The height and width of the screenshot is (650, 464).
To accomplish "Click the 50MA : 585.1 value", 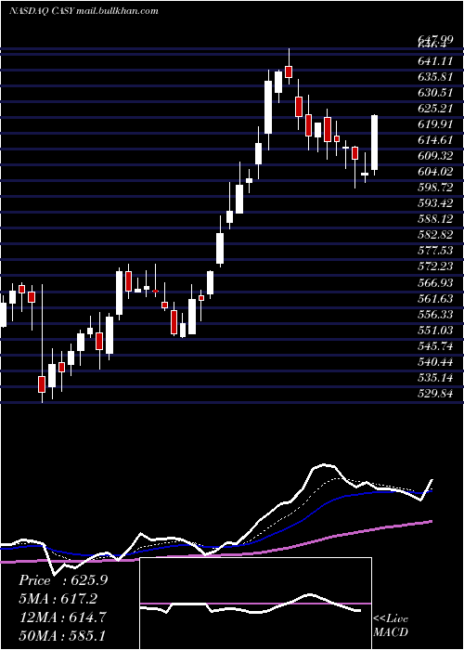I will tap(63, 635).
